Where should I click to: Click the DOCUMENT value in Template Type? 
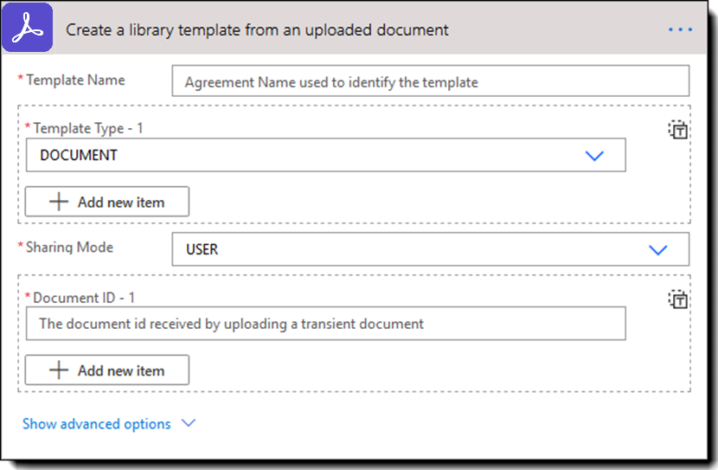pyautogui.click(x=79, y=156)
